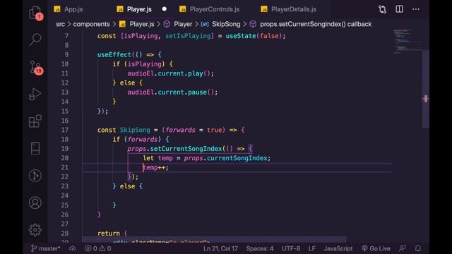Click the code minimap preview

coord(407,41)
